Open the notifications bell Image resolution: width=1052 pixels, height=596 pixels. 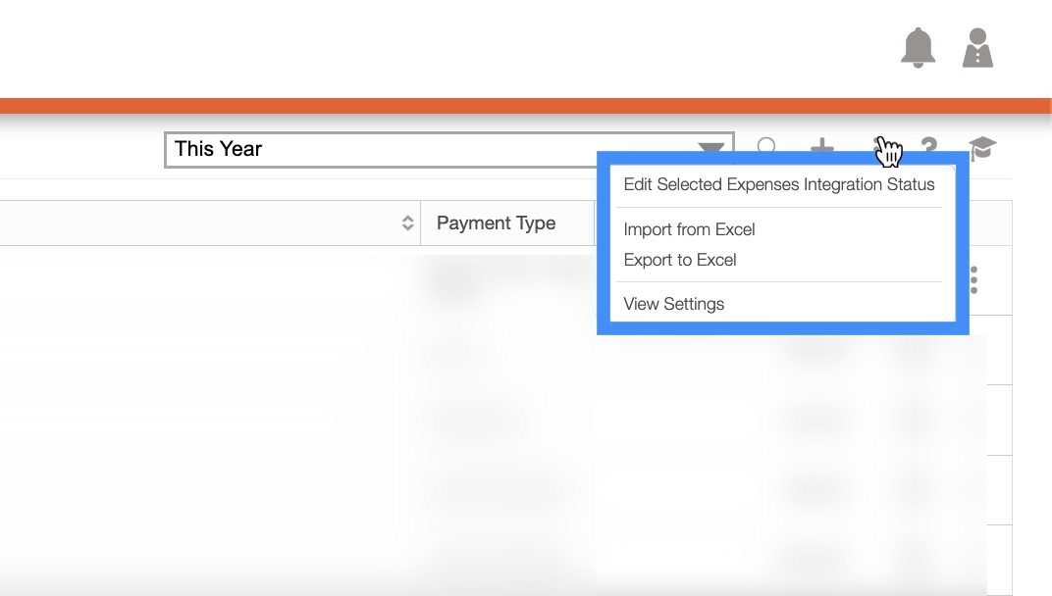click(918, 48)
